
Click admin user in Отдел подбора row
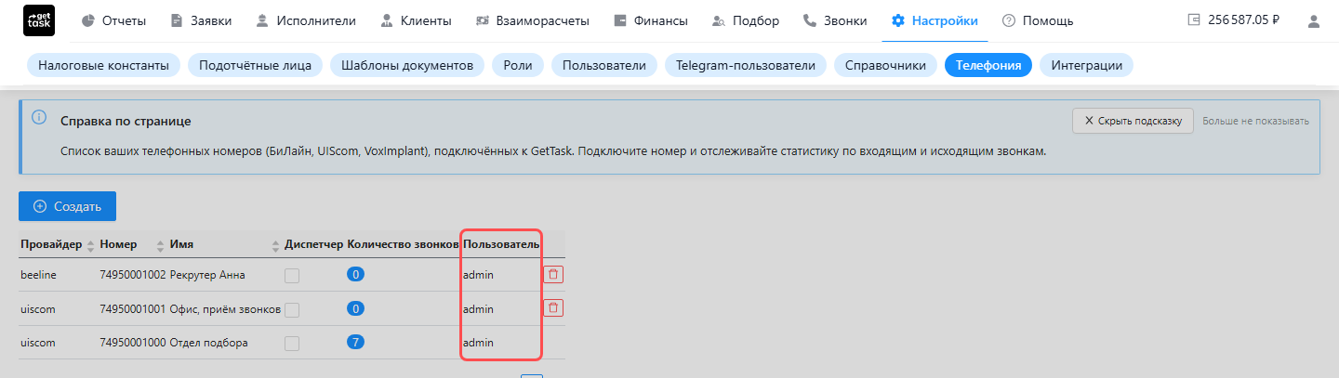click(x=478, y=343)
